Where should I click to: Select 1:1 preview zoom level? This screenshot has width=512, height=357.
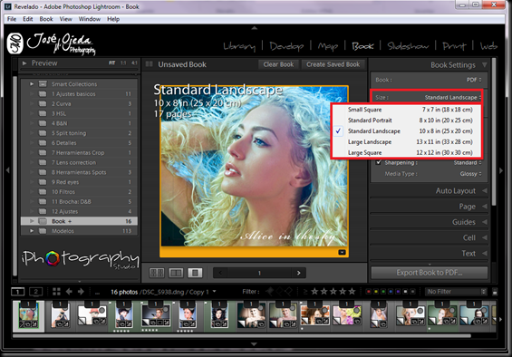pos(123,63)
